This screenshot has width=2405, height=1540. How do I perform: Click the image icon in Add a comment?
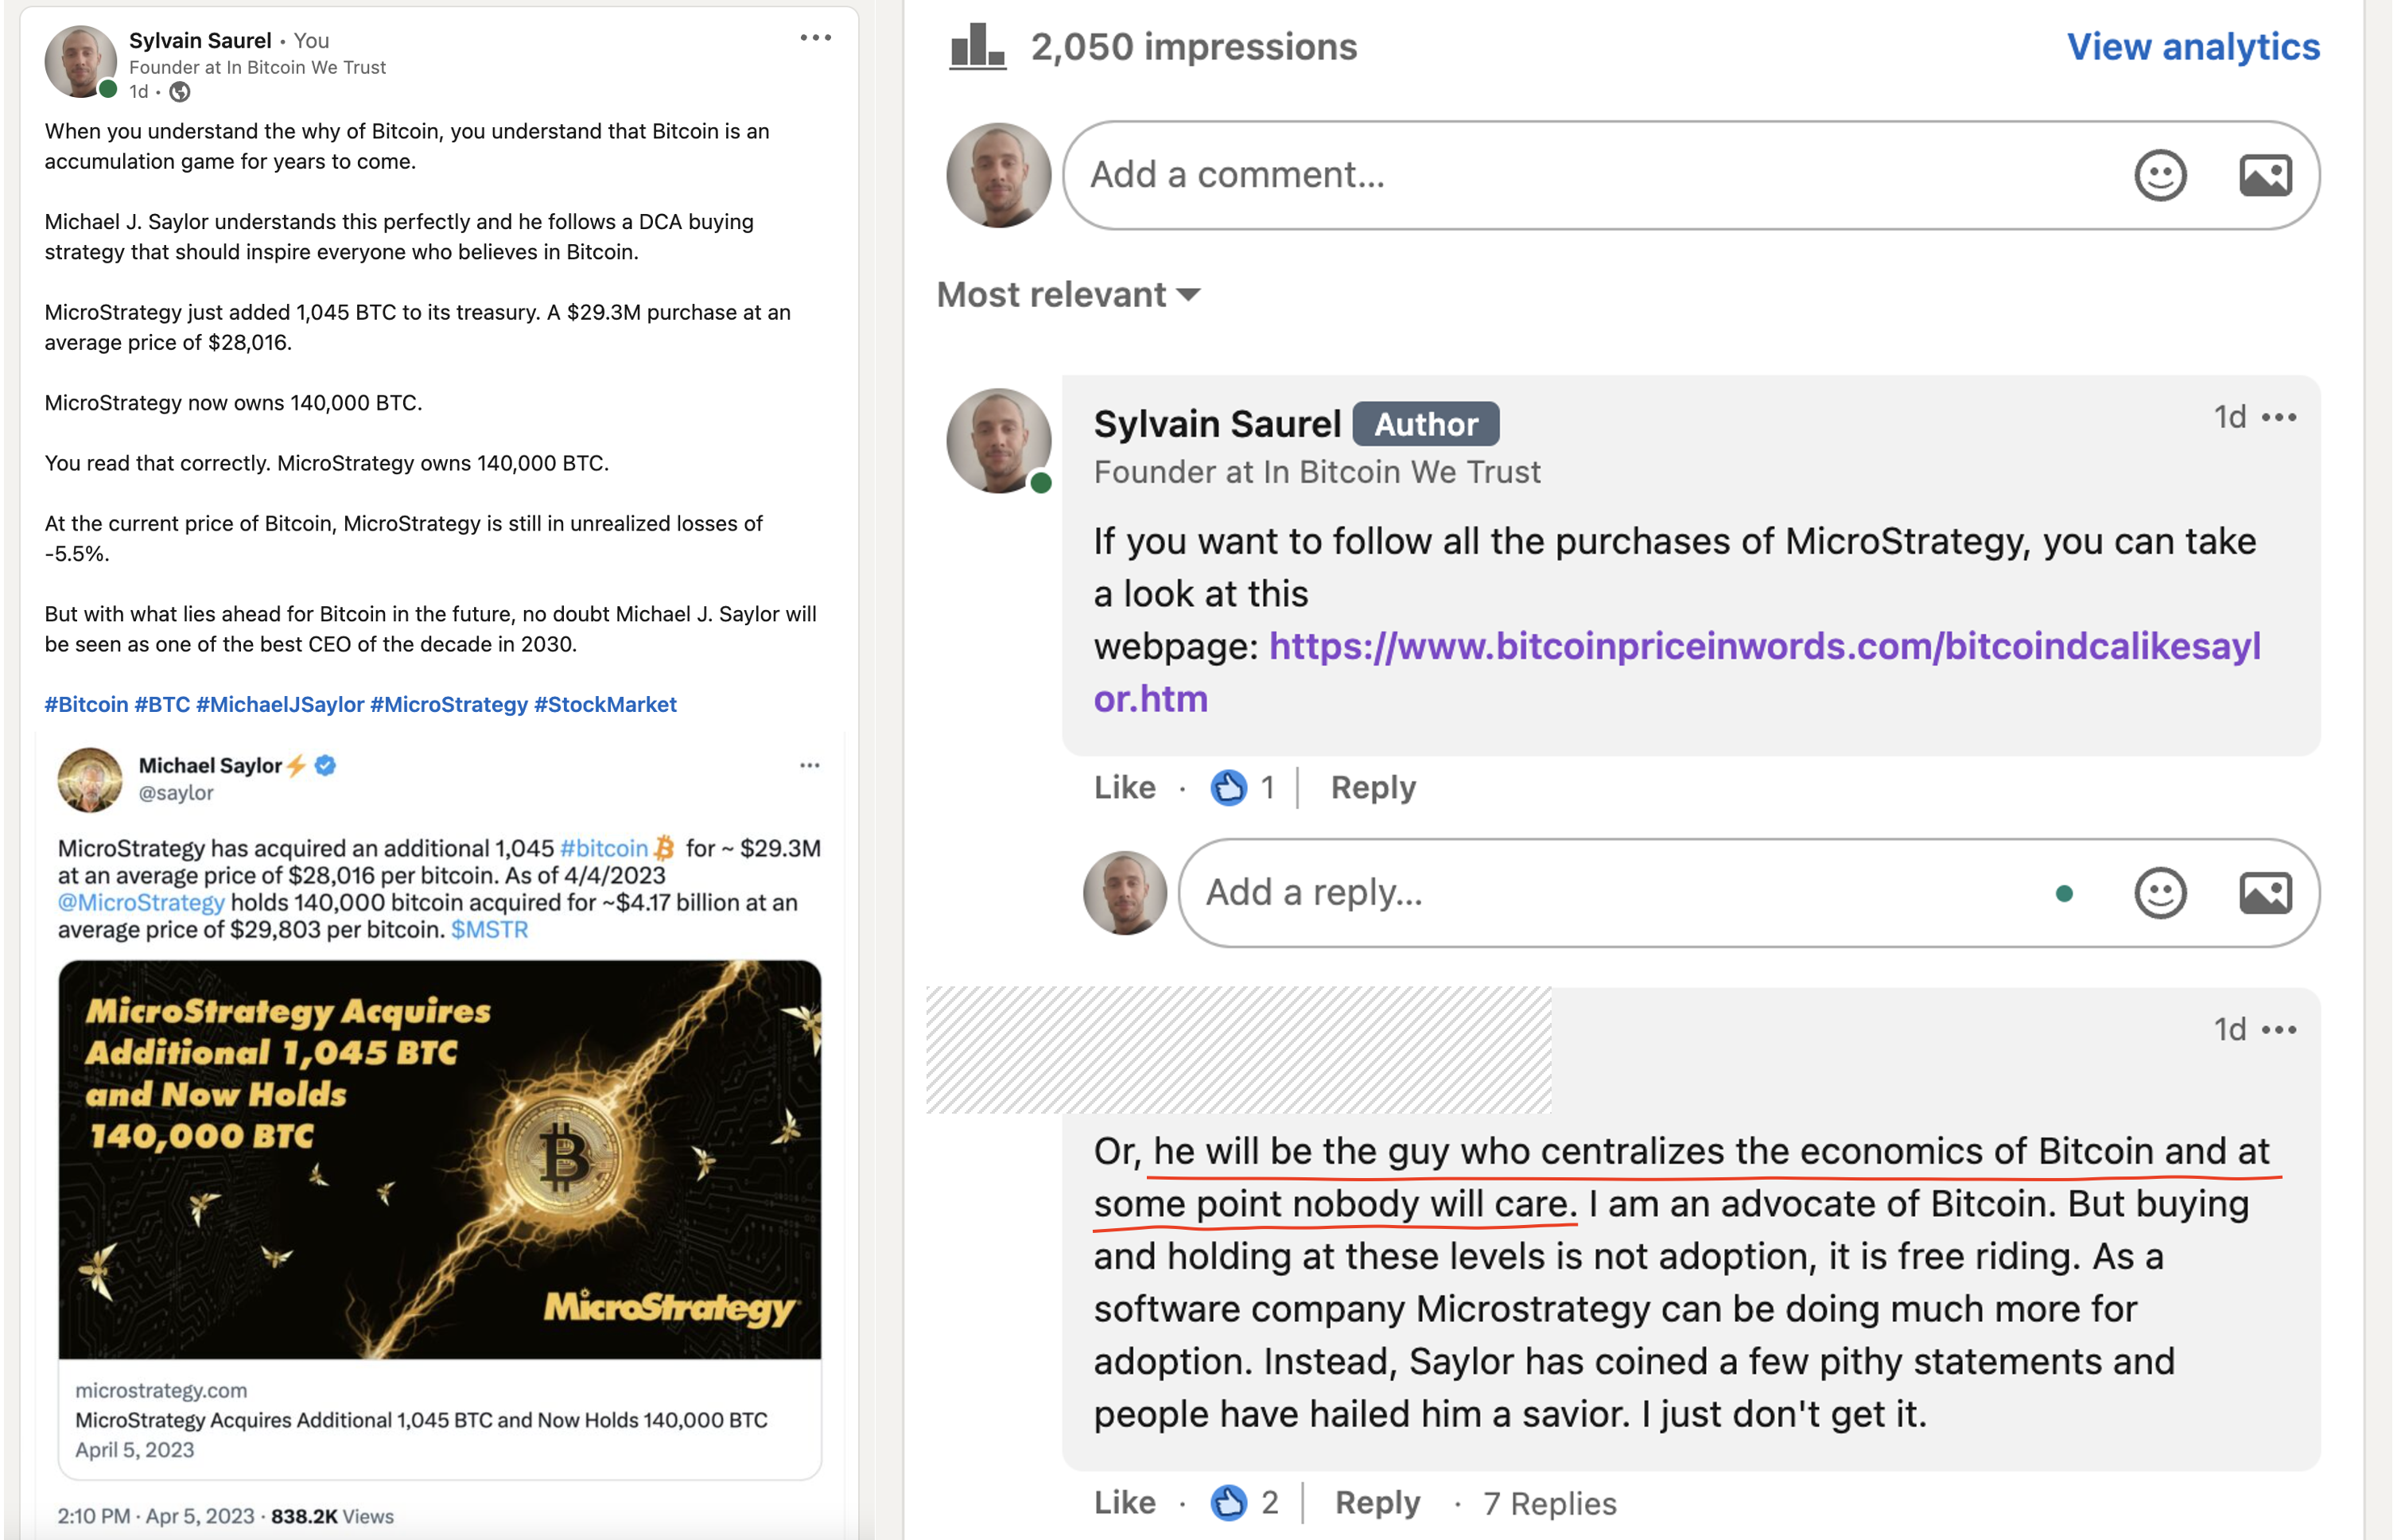[2265, 176]
